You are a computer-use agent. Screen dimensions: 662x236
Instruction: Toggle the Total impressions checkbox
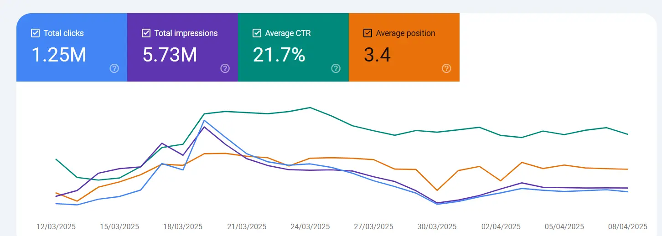point(146,33)
